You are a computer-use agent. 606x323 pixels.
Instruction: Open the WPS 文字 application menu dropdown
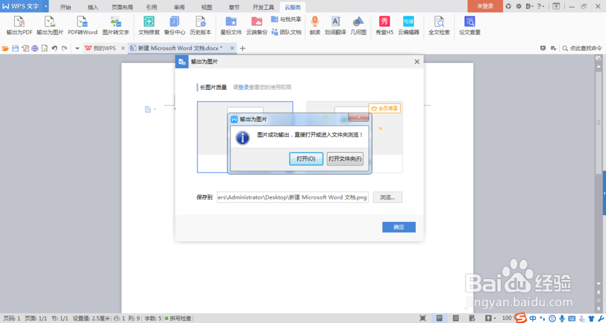[46, 6]
